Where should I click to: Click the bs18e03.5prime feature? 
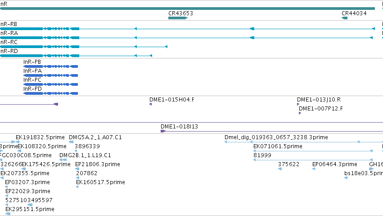click(x=346, y=178)
